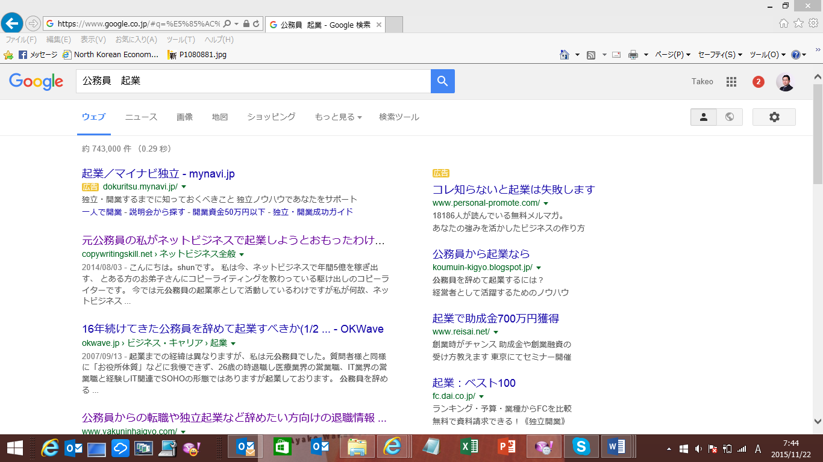The image size is (823, 462).
Task: Open Google notifications badge showing 2
Action: (759, 82)
